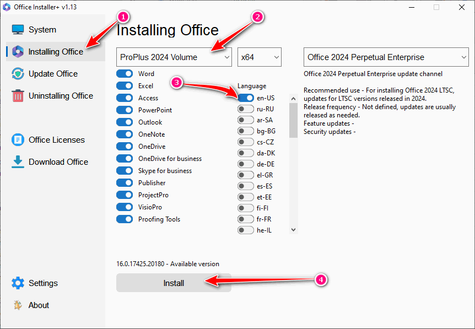Click the About icon in sidebar
475x329 pixels.
18,305
